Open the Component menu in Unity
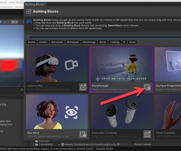Viewport: 181px width, 151px height. 6,7
